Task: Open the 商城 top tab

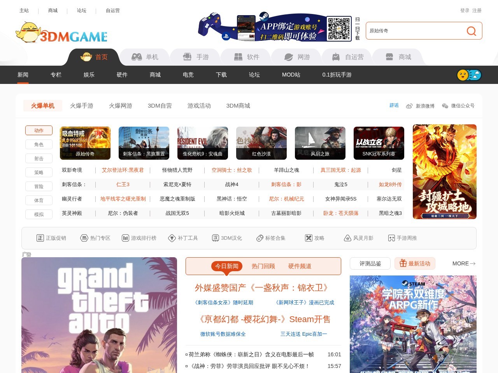Action: (398, 57)
